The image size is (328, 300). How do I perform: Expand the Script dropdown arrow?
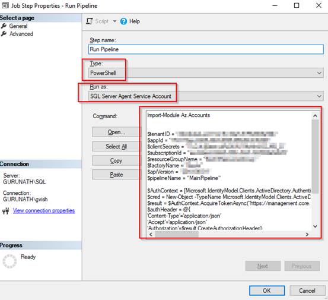point(114,21)
